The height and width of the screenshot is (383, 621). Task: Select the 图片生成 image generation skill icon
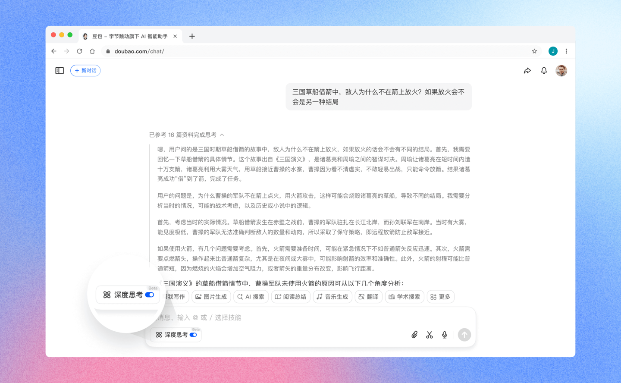click(x=211, y=296)
